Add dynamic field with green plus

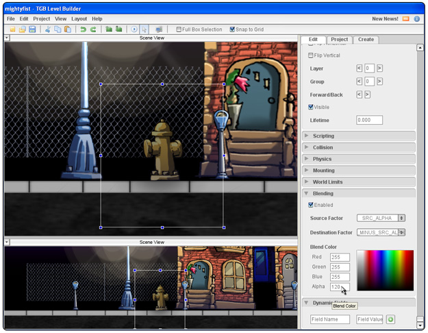tap(390, 319)
